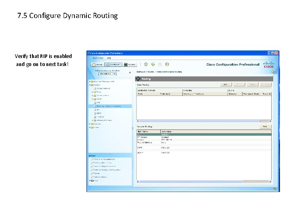288x216 pixels.
Task: Select the RIP Version row
Action: pos(204,137)
